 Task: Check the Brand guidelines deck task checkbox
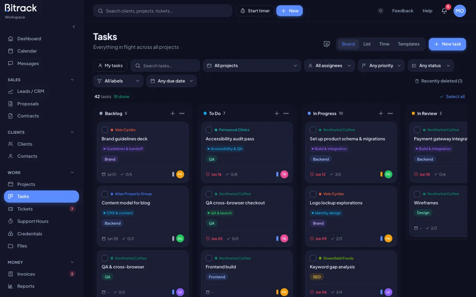[x=105, y=130]
